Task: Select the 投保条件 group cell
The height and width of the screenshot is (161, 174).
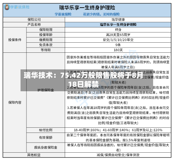Action: click(15, 40)
